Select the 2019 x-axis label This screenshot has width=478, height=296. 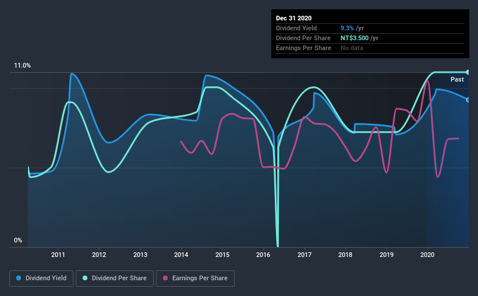[x=387, y=255]
